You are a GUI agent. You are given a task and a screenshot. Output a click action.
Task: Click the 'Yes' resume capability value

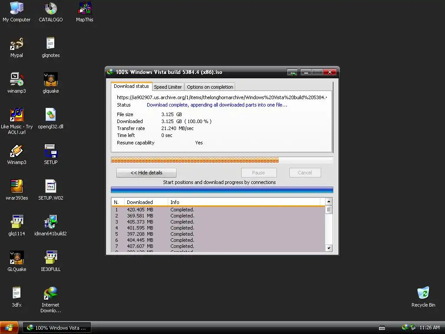[199, 143]
